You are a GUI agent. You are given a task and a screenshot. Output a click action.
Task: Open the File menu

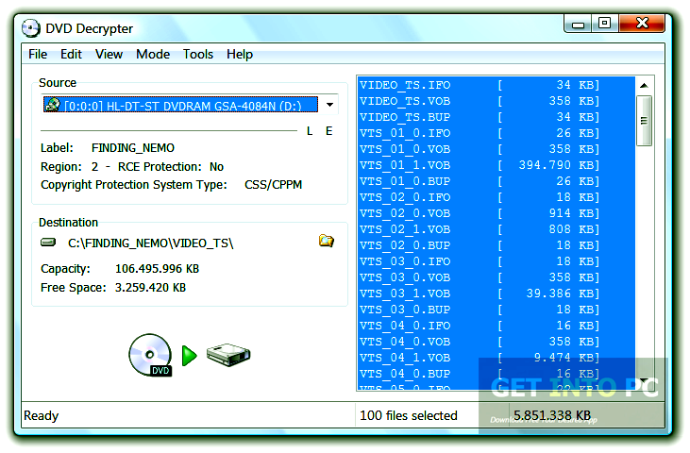(x=38, y=54)
